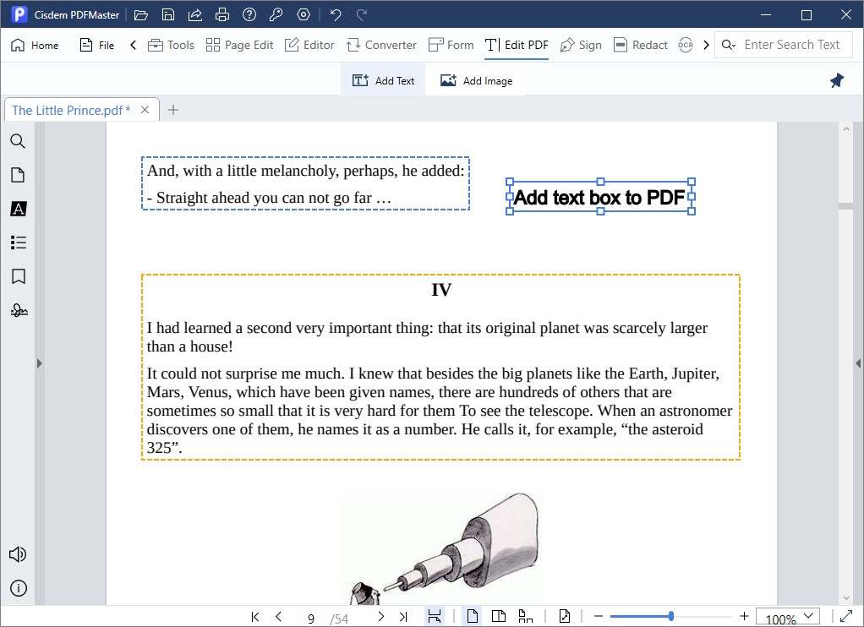Open the annotations panel (A icon)
The height and width of the screenshot is (627, 864).
click(x=19, y=209)
